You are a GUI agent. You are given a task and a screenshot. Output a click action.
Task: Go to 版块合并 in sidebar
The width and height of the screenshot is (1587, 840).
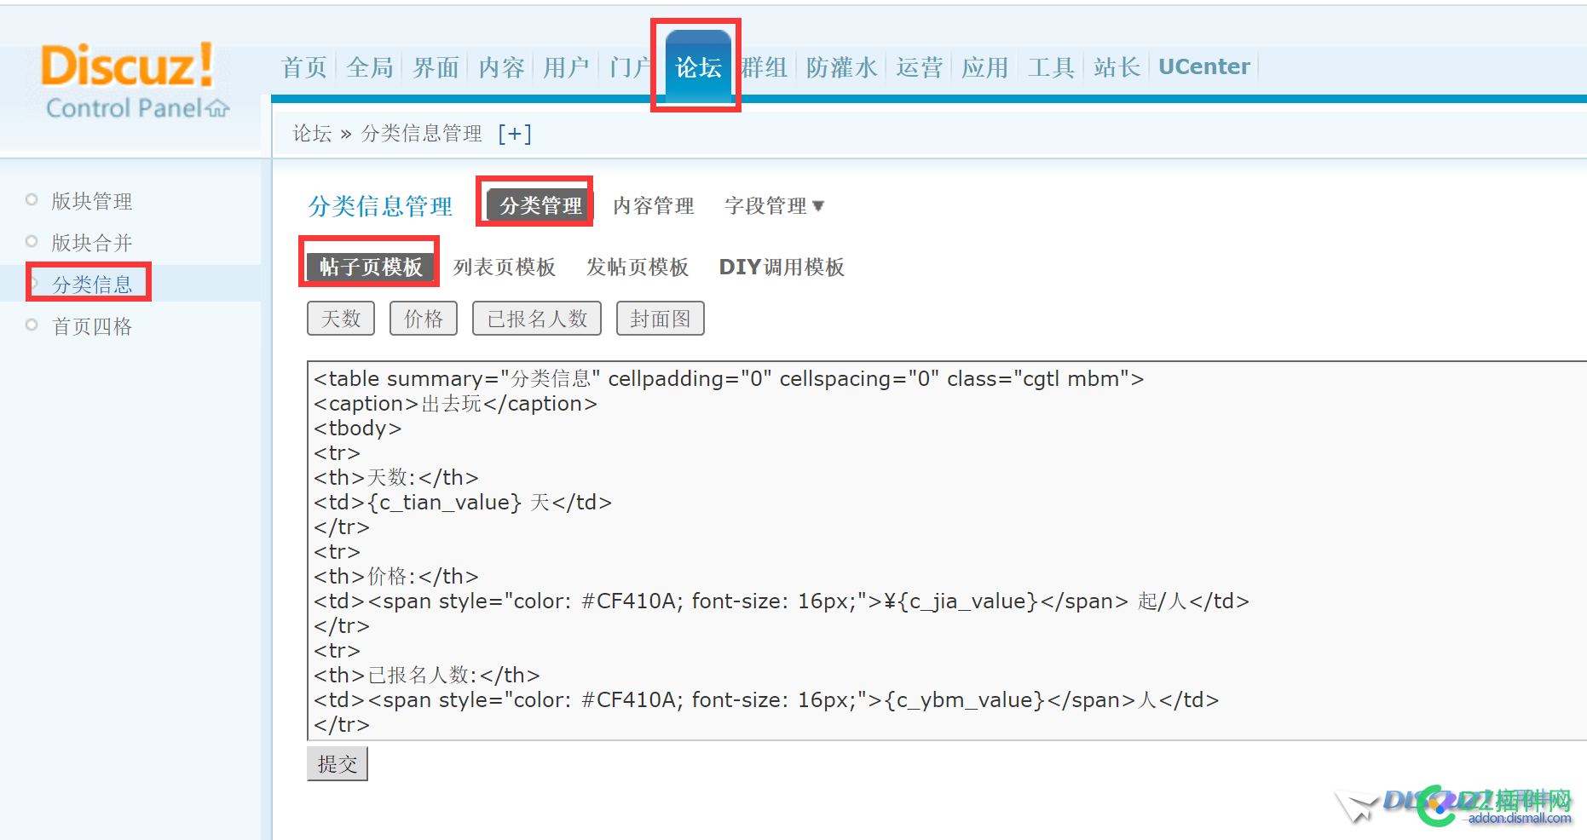(x=91, y=243)
